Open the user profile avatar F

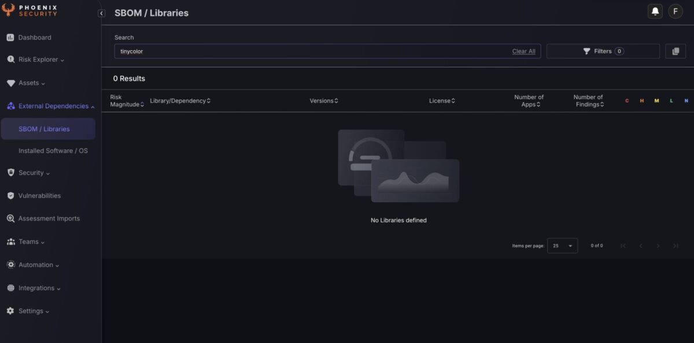click(675, 12)
